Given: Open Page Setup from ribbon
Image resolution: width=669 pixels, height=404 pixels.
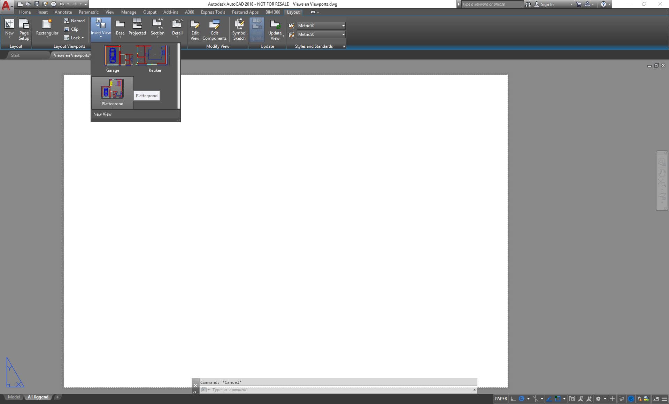Looking at the screenshot, I should pyautogui.click(x=24, y=30).
